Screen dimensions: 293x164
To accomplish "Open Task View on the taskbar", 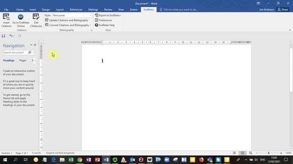I will (x=26, y=160).
